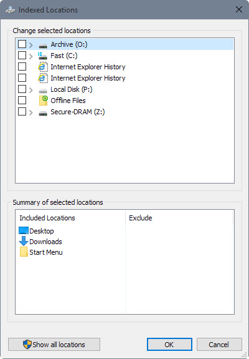Viewport: 249px width, 359px height.
Task: Click the blue Downloads arrow icon
Action: click(x=24, y=242)
